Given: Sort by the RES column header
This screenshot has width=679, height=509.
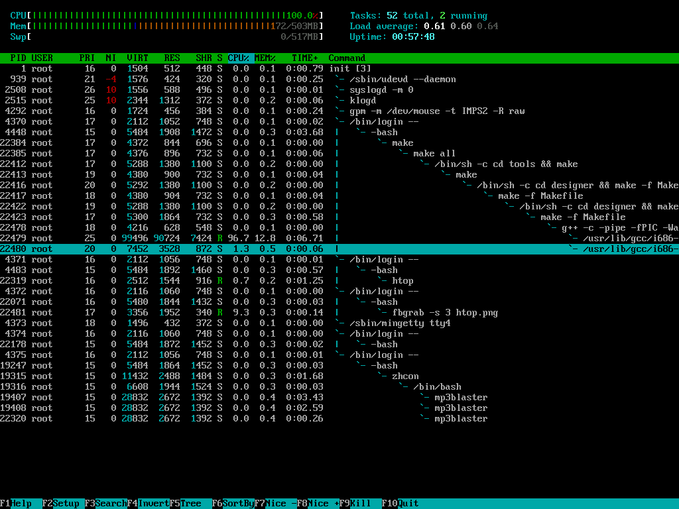Looking at the screenshot, I should (172, 58).
